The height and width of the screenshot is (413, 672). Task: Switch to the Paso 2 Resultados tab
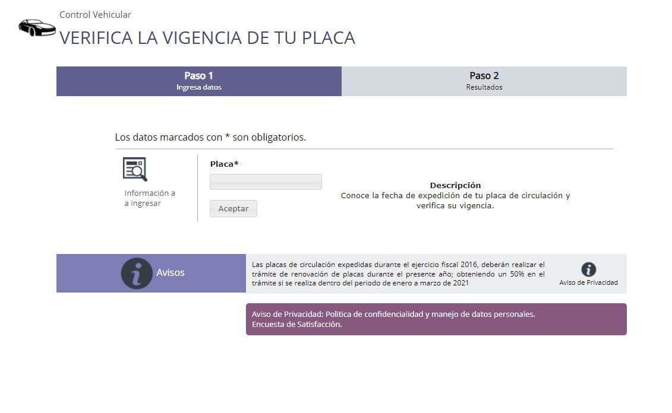click(484, 81)
